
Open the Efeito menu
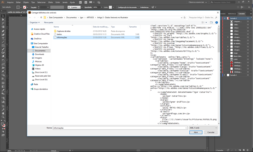pyautogui.click(x=51, y=2)
